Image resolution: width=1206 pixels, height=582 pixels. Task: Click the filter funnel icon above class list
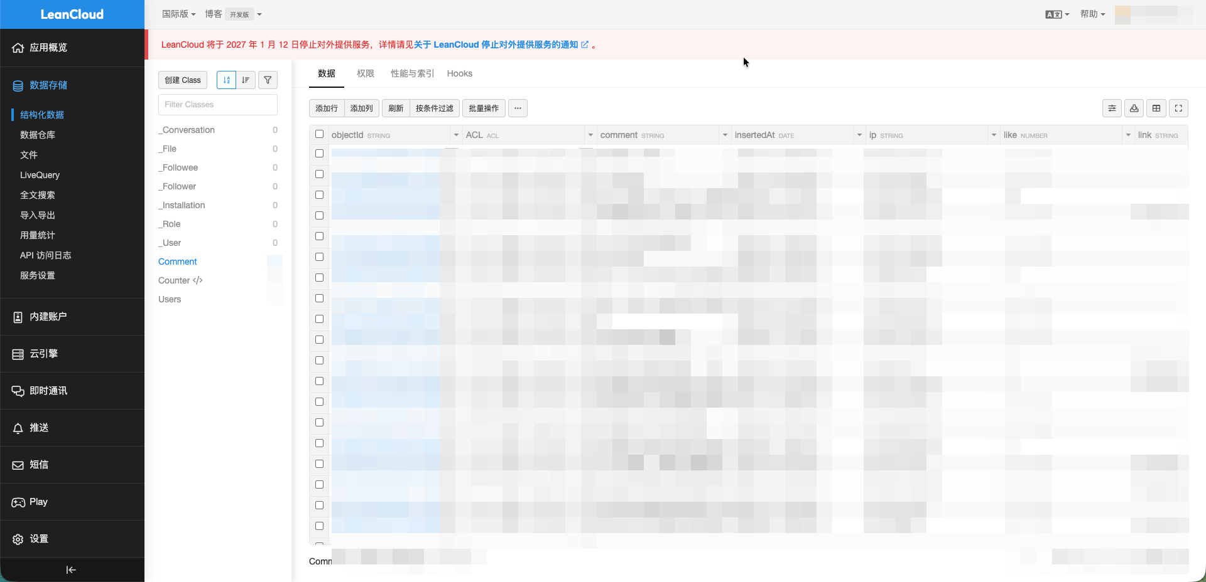268,80
